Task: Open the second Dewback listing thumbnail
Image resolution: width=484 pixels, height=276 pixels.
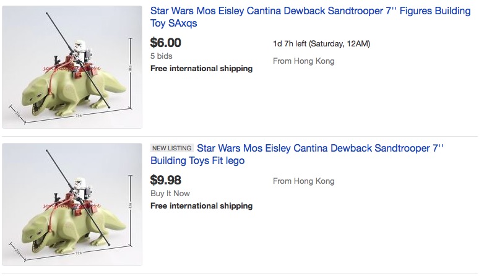Action: [x=72, y=204]
